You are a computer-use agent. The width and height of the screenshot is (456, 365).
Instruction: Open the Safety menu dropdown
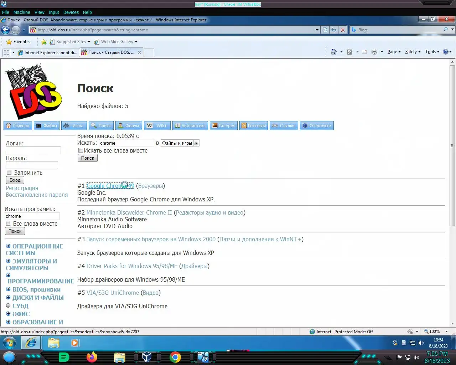(x=413, y=52)
